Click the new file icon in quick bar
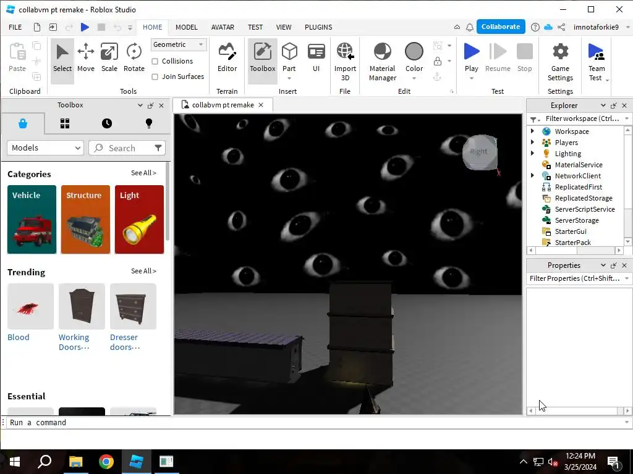The width and height of the screenshot is (633, 474). tap(36, 27)
